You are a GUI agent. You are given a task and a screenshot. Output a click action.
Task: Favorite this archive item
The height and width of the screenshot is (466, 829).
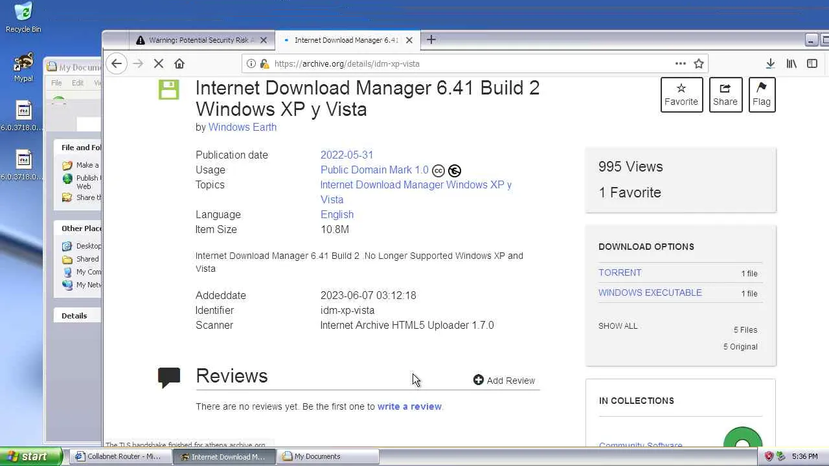(x=681, y=94)
